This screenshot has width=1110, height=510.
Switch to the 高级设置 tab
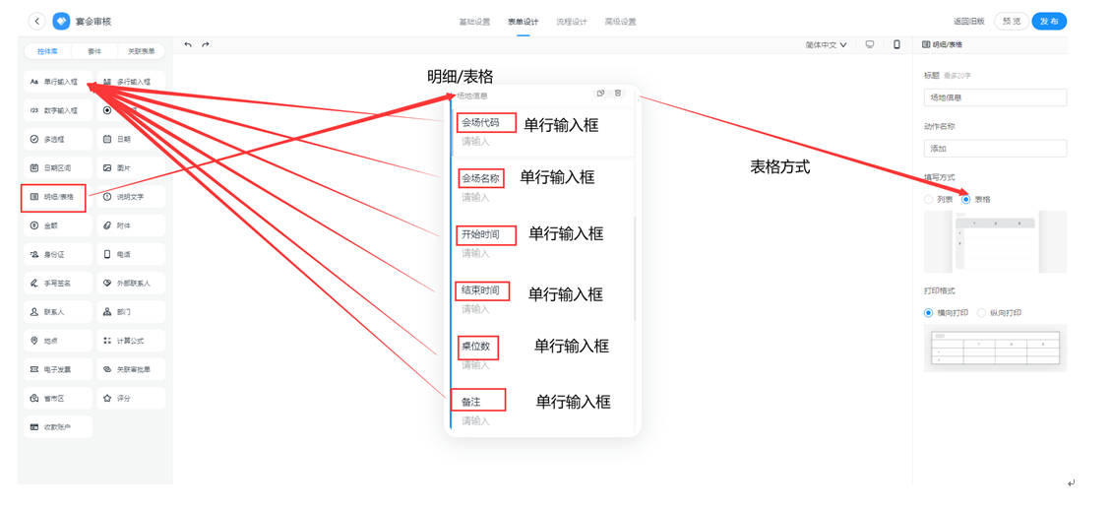(620, 22)
